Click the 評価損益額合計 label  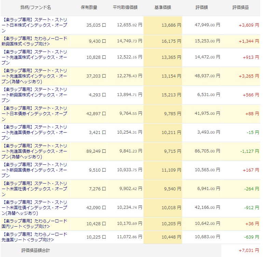click(x=36, y=251)
